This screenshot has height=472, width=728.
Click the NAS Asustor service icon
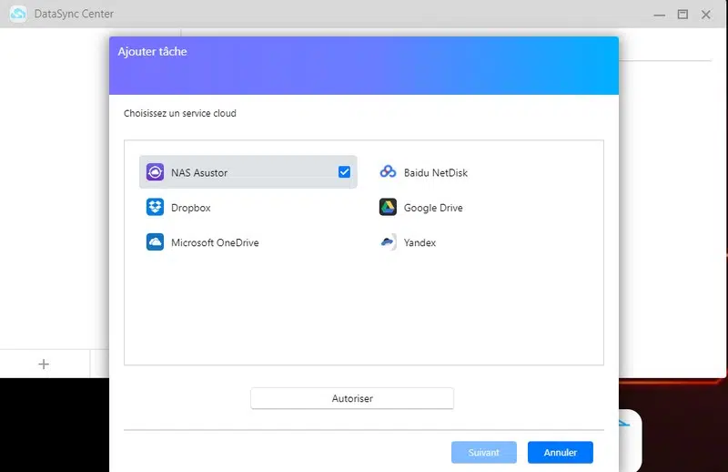tap(155, 172)
